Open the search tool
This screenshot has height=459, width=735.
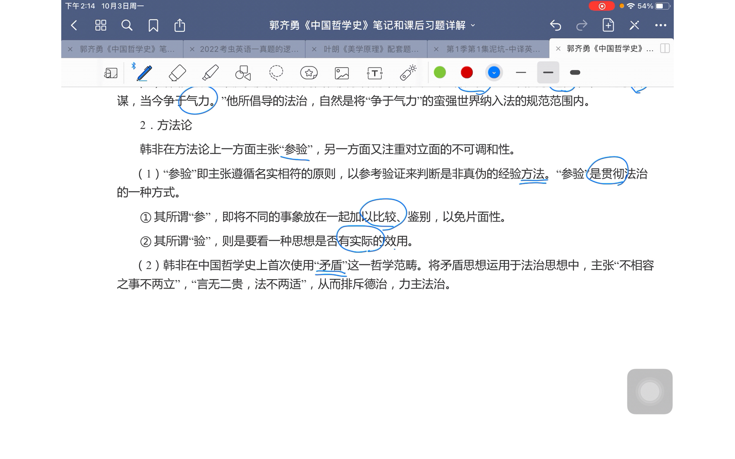tap(127, 25)
